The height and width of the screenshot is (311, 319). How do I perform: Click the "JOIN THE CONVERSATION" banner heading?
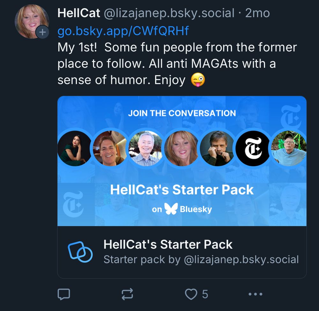point(182,113)
